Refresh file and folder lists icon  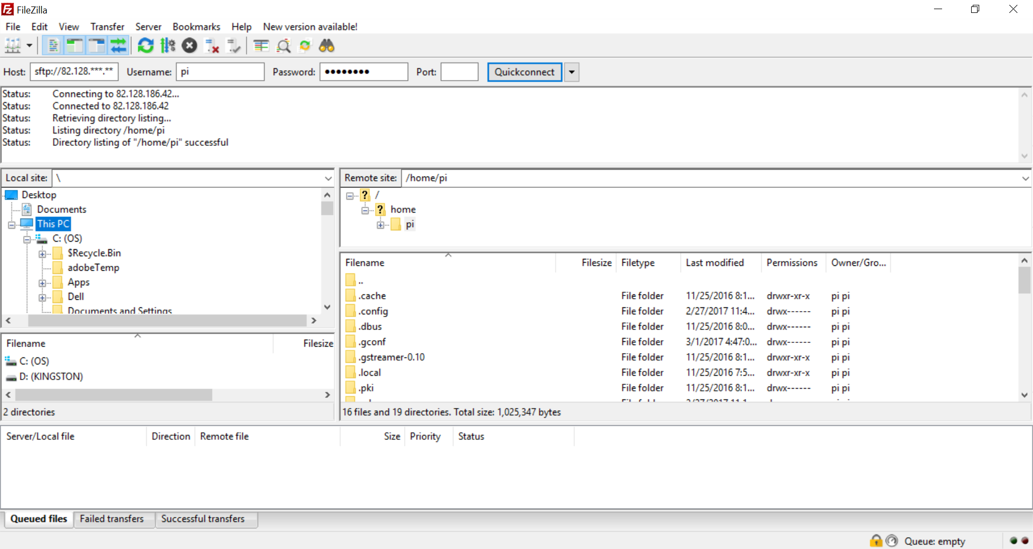tap(145, 46)
